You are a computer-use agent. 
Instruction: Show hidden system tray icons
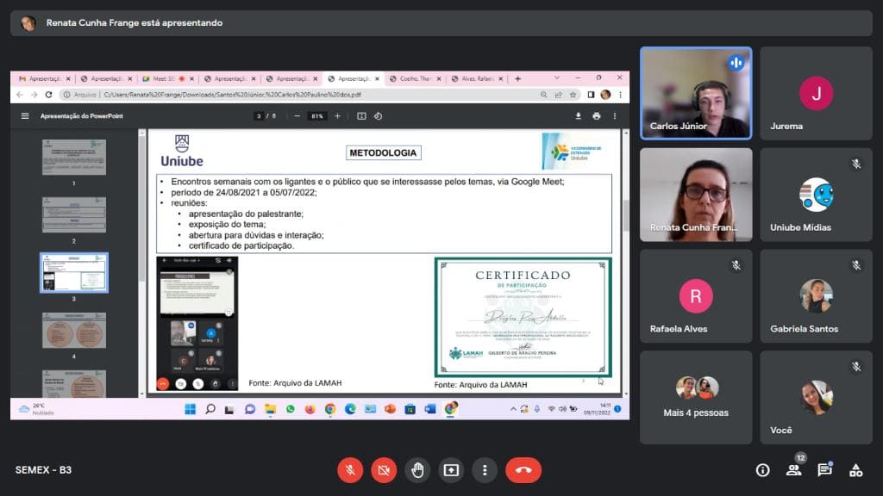click(513, 409)
